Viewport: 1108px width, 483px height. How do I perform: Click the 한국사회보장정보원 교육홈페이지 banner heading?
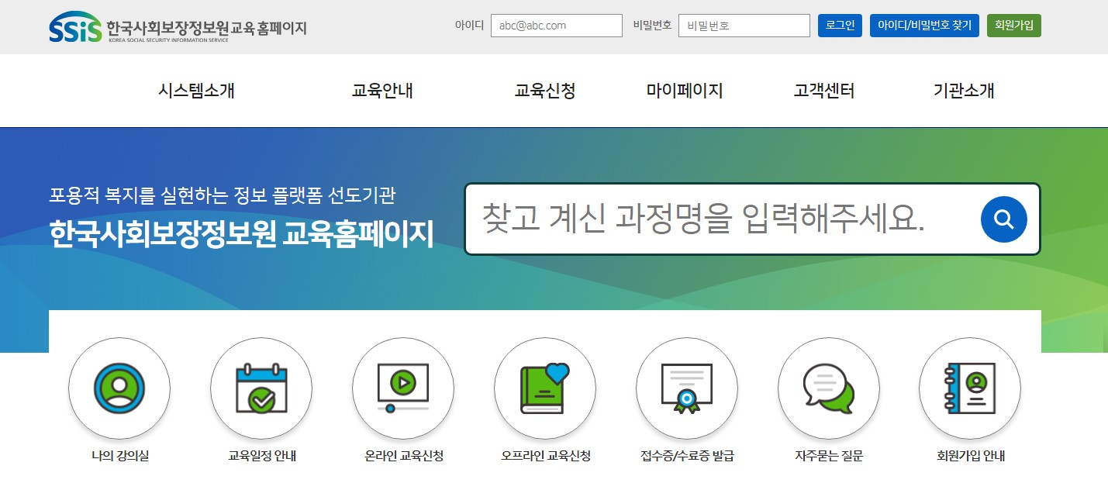241,234
